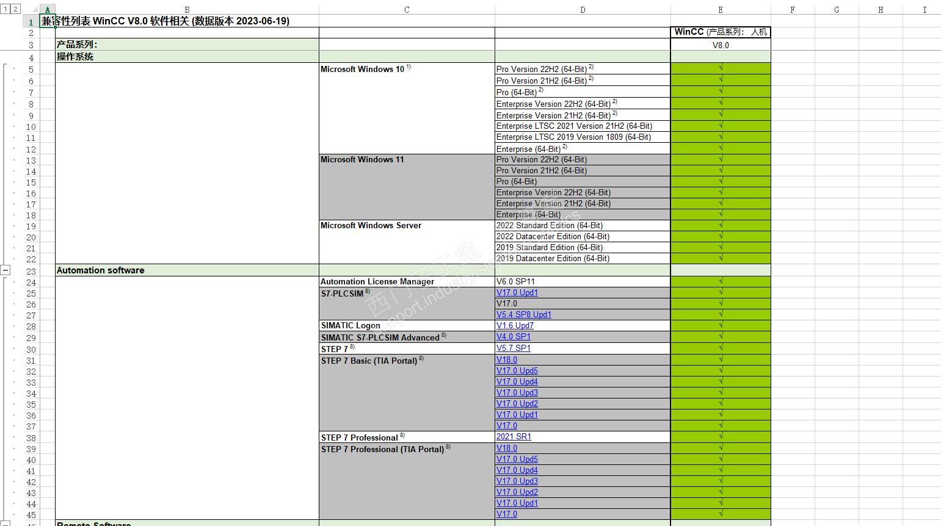The height and width of the screenshot is (526, 941).
Task: Select '2019 Standard Edition (64-Bit)' cell
Action: point(583,248)
